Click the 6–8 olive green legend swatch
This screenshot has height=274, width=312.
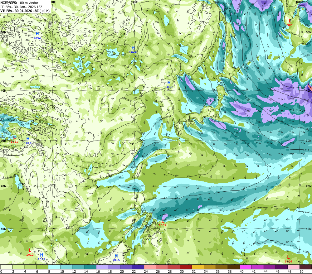(42, 267)
